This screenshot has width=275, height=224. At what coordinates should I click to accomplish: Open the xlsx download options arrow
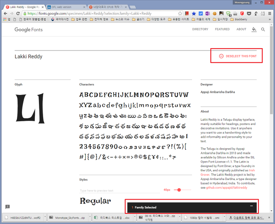[135, 217]
